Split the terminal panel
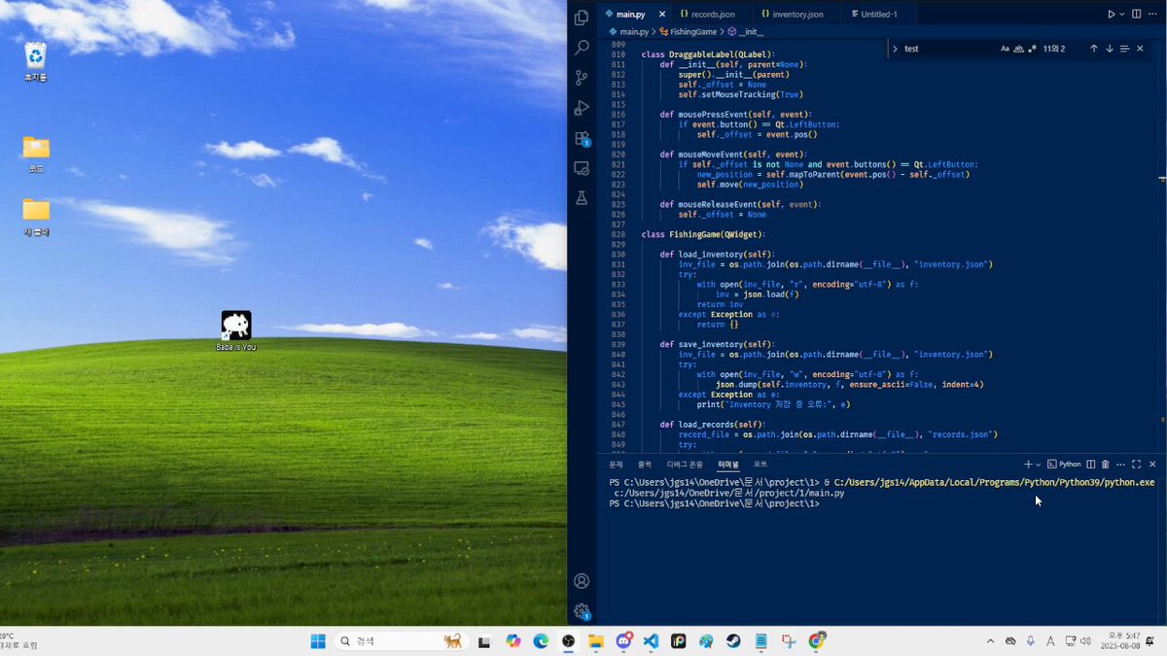 [x=1090, y=465]
